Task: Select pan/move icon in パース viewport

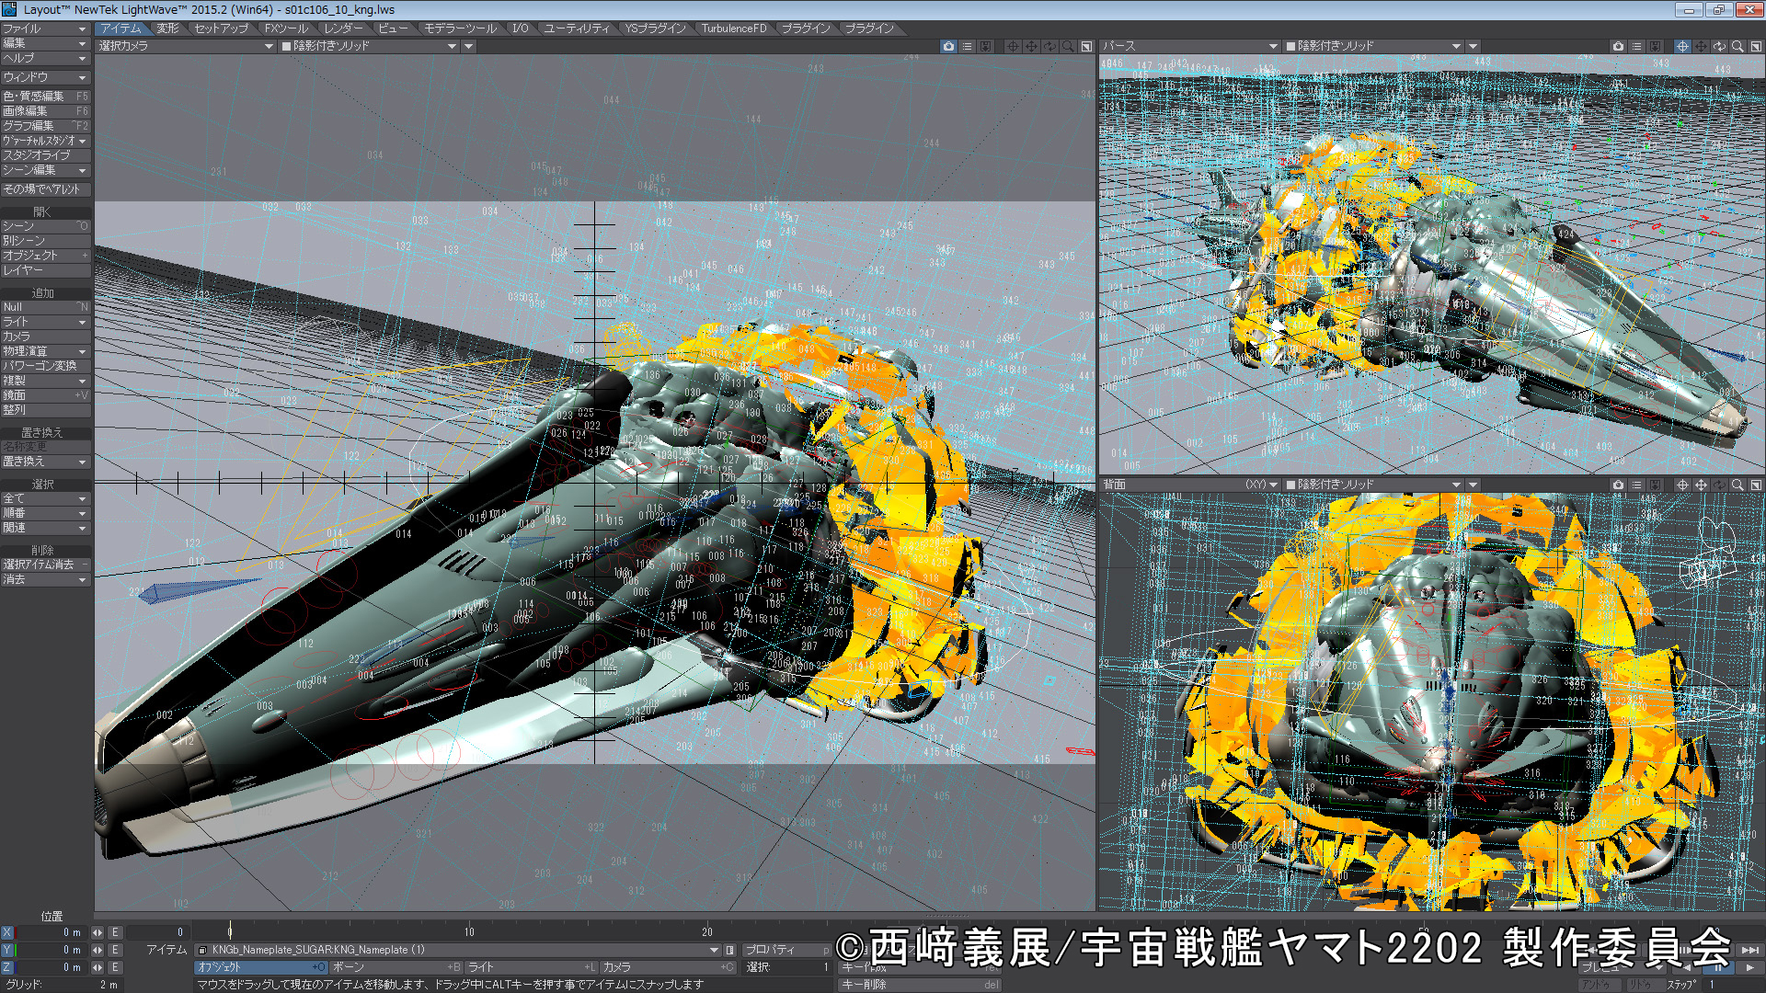Action: 1701,46
